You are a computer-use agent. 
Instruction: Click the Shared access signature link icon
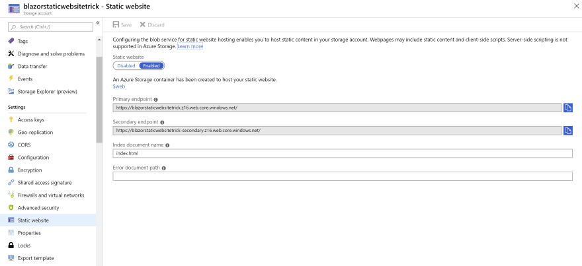click(11, 183)
